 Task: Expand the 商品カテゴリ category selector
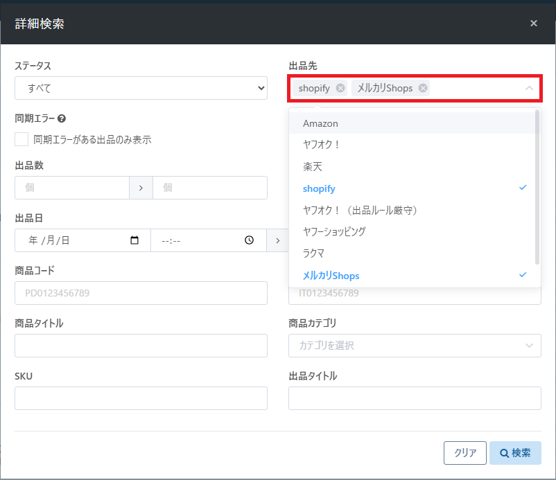point(415,346)
